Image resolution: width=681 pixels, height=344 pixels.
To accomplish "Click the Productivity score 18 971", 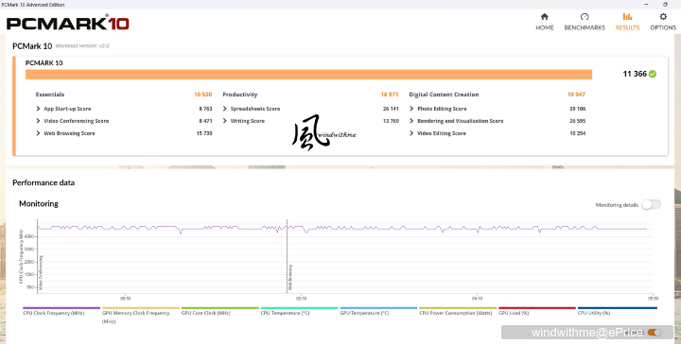I will [x=390, y=95].
